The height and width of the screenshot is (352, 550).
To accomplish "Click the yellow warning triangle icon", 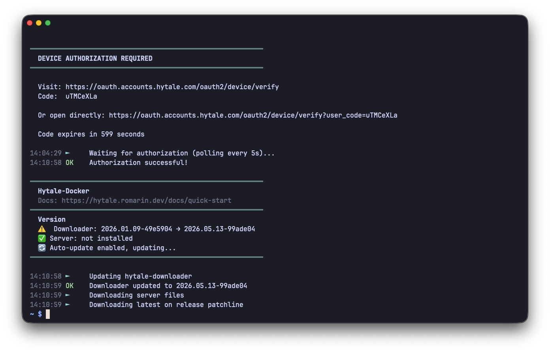I will point(42,229).
